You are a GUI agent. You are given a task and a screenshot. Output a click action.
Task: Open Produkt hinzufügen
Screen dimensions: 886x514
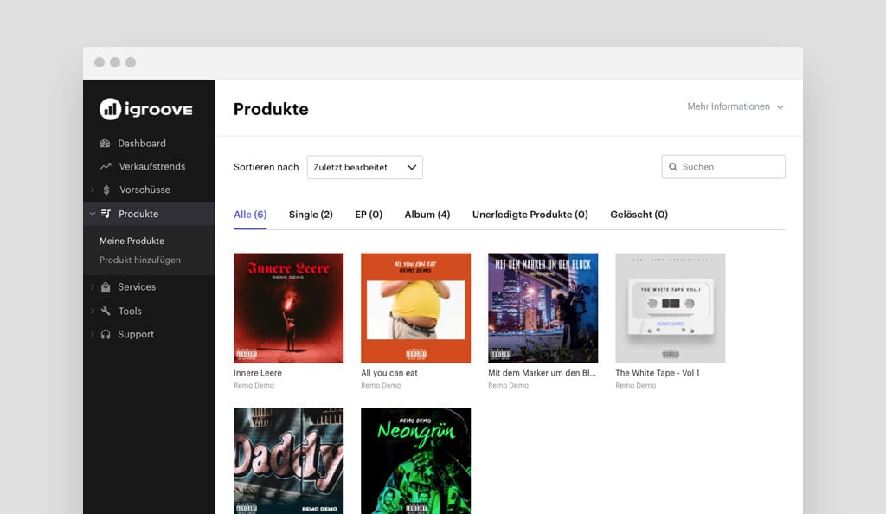[x=140, y=260]
